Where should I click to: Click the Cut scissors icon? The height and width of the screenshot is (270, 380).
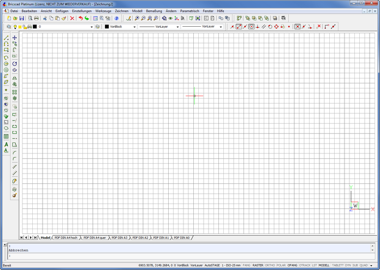point(45,18)
